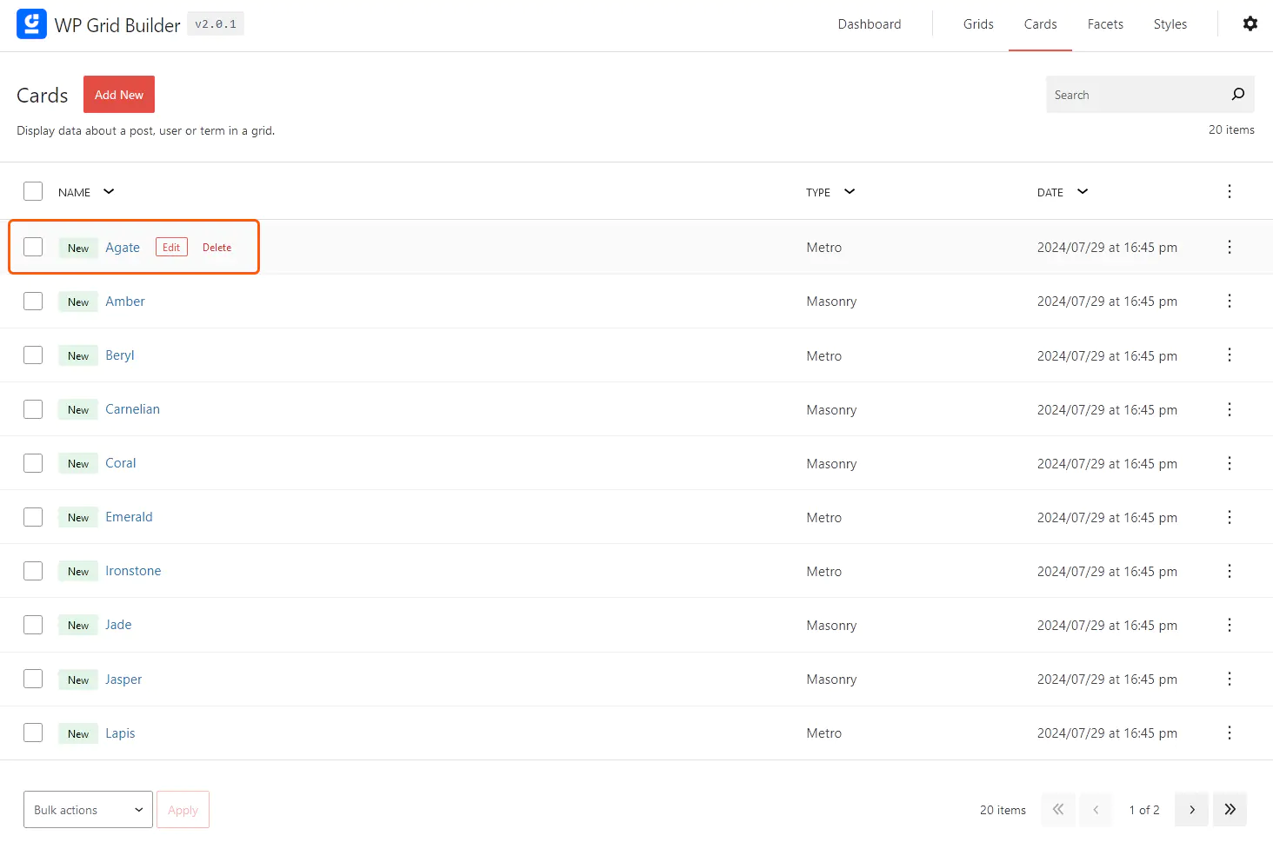Viewport: 1273px width, 862px height.
Task: Click the last page double-arrow icon
Action: click(x=1230, y=809)
